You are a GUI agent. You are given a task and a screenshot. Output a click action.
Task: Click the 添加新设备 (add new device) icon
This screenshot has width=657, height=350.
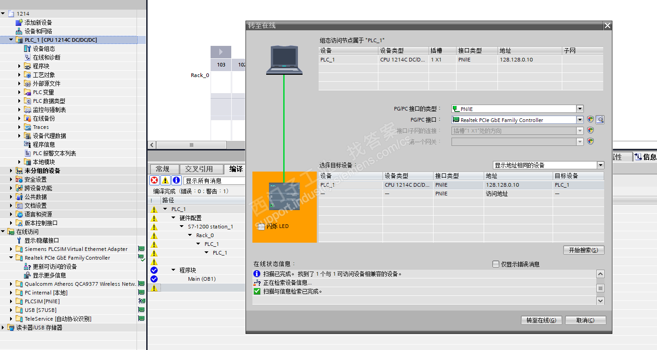[19, 22]
